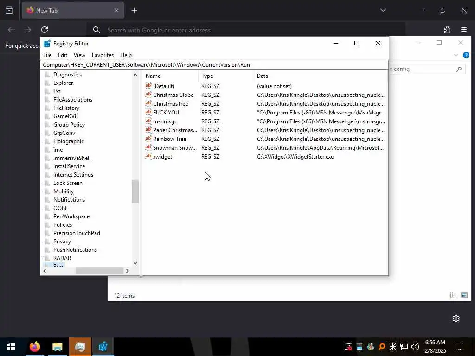Click the tree horizontal scroll left arrow

coord(45,271)
